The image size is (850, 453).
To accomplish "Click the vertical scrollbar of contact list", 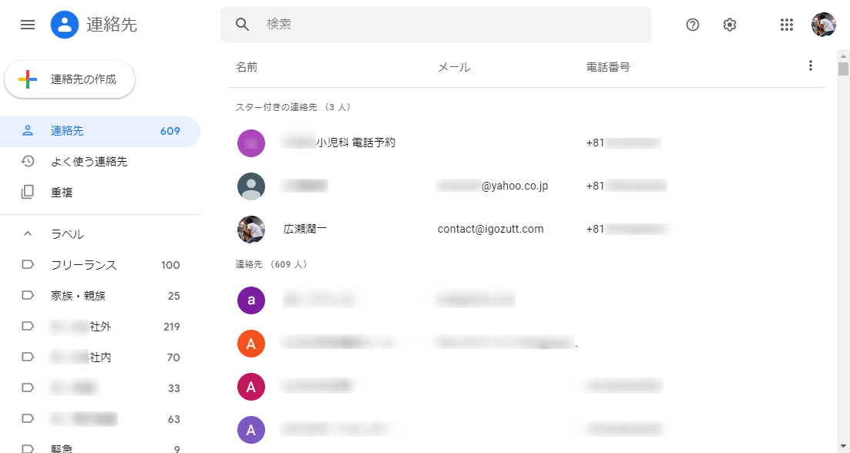I will coord(843,231).
